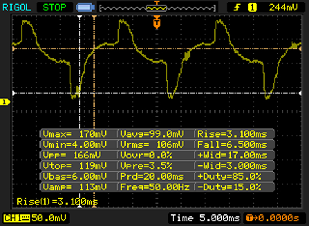Click the Freq=50.00Hz measurement
Image resolution: width=309 pixels, height=226 pixels.
pyautogui.click(x=155, y=187)
